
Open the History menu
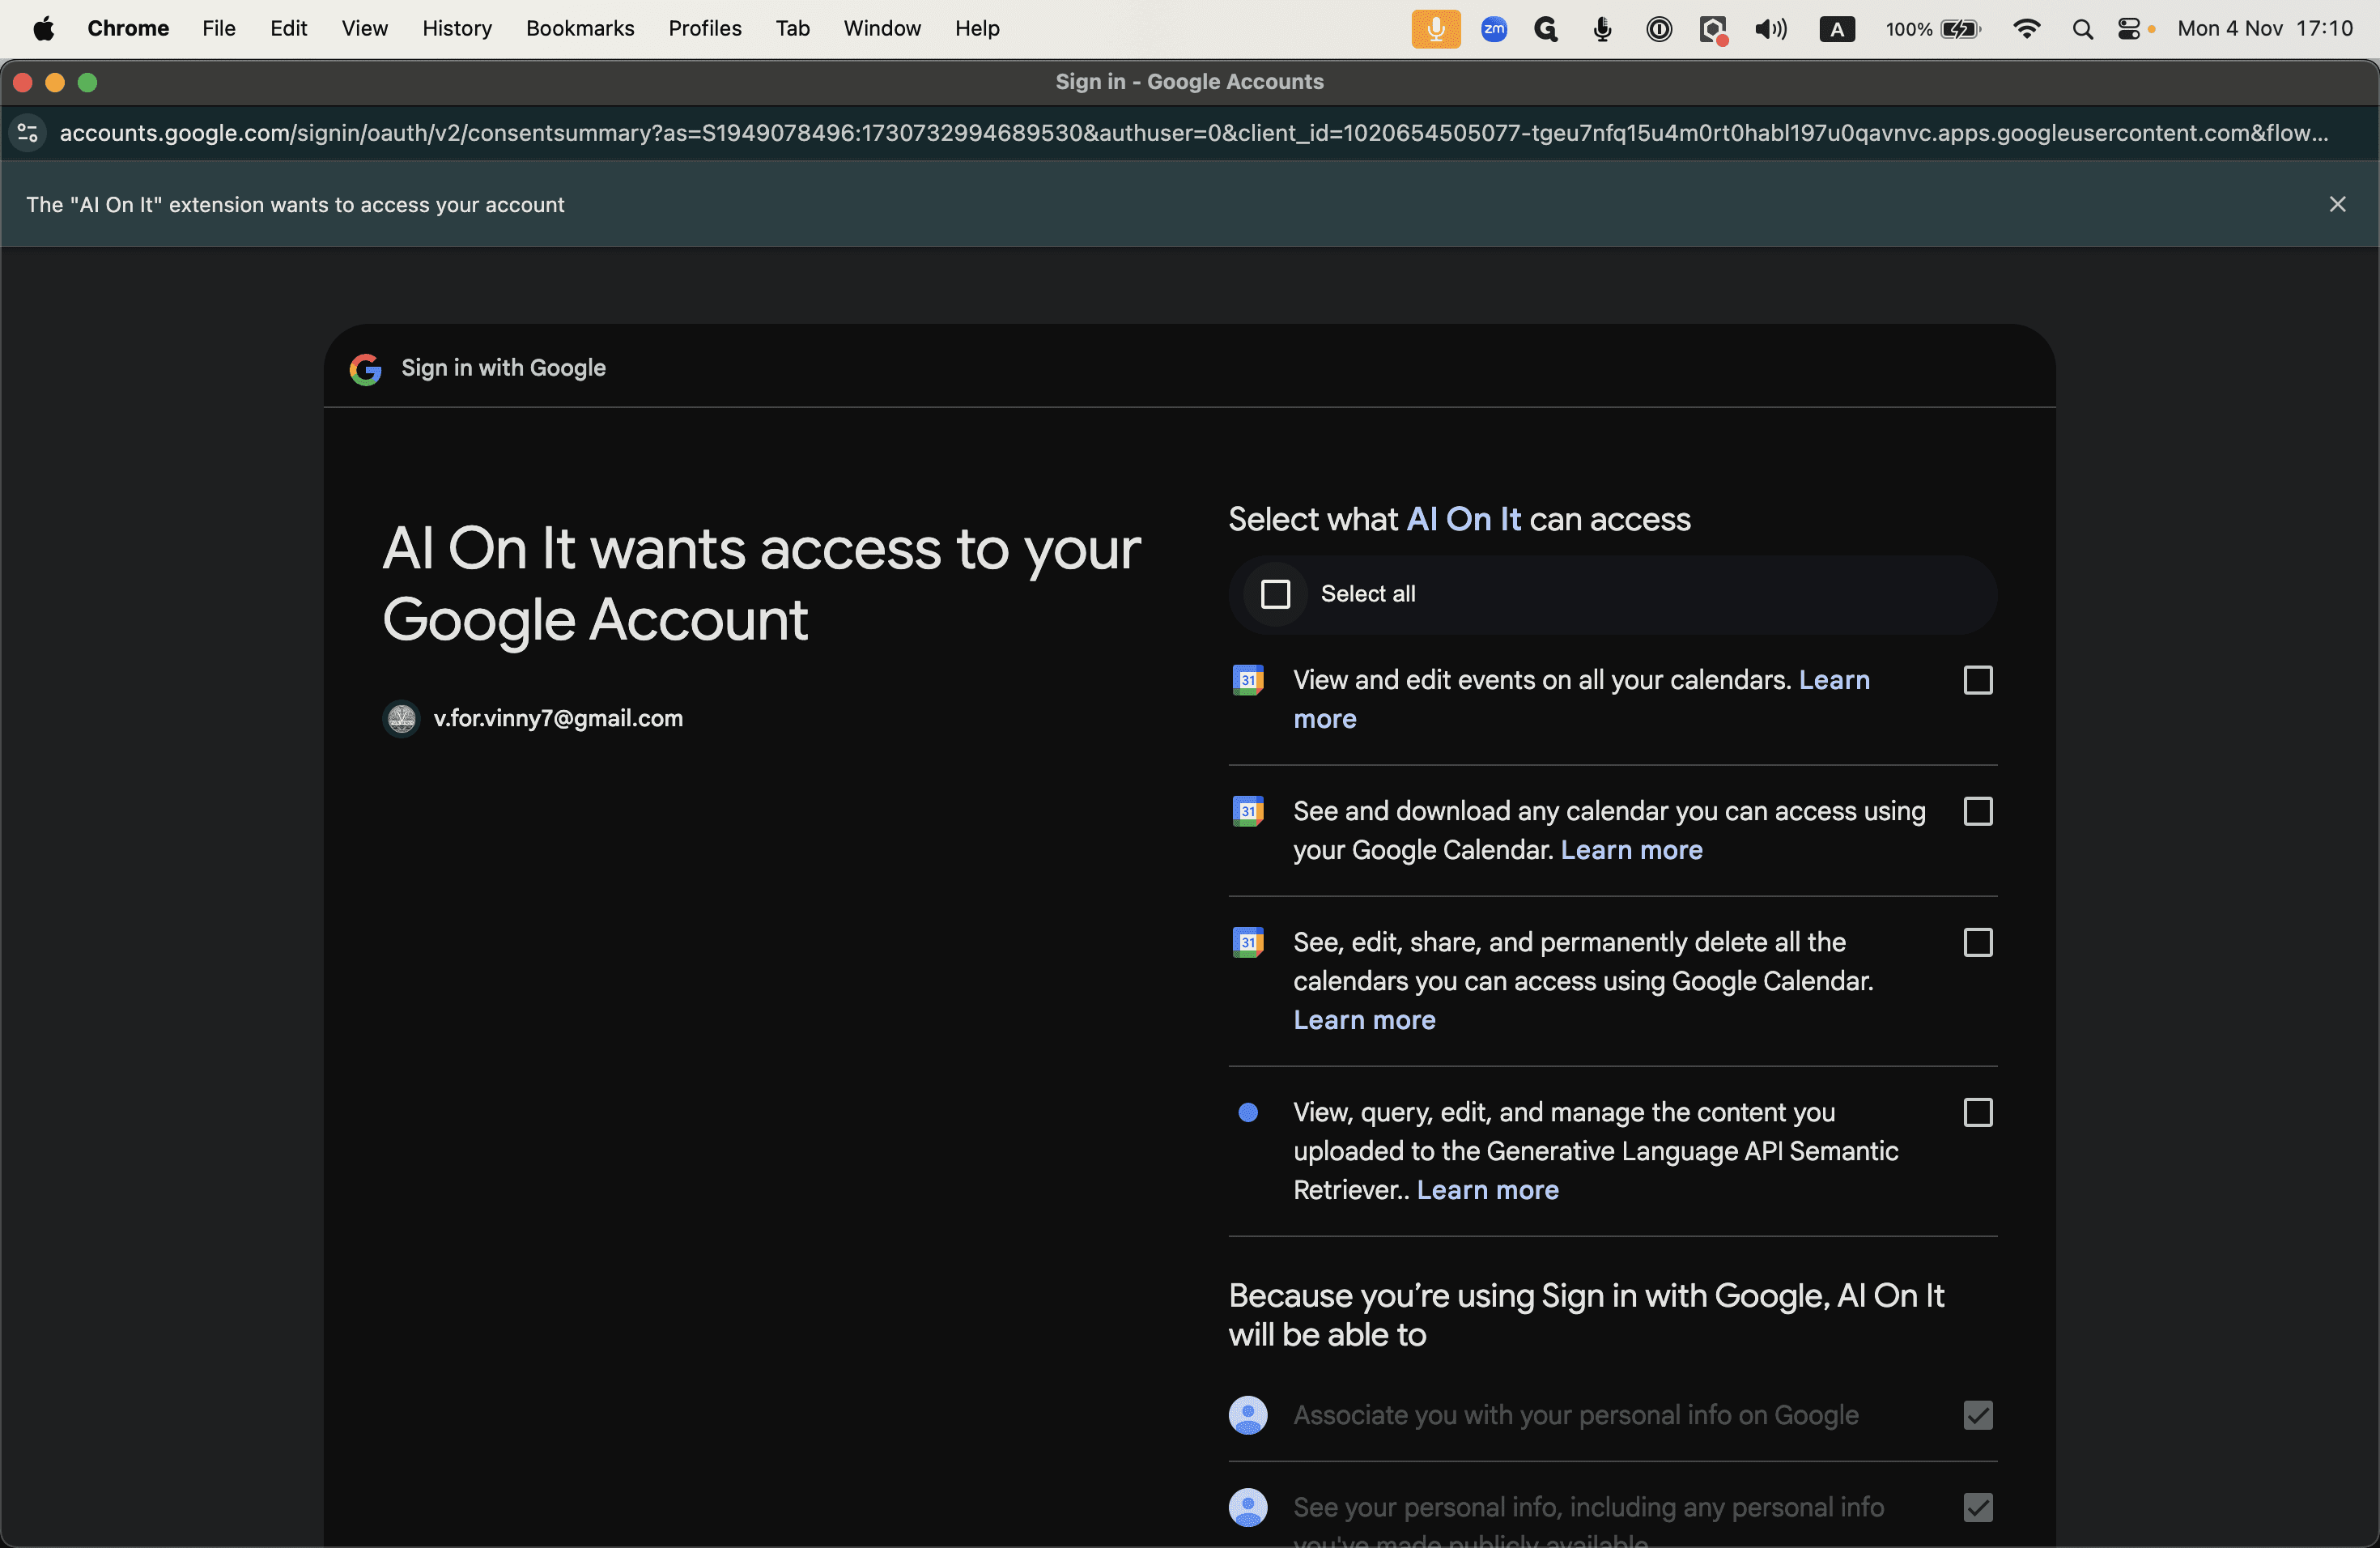coord(457,29)
